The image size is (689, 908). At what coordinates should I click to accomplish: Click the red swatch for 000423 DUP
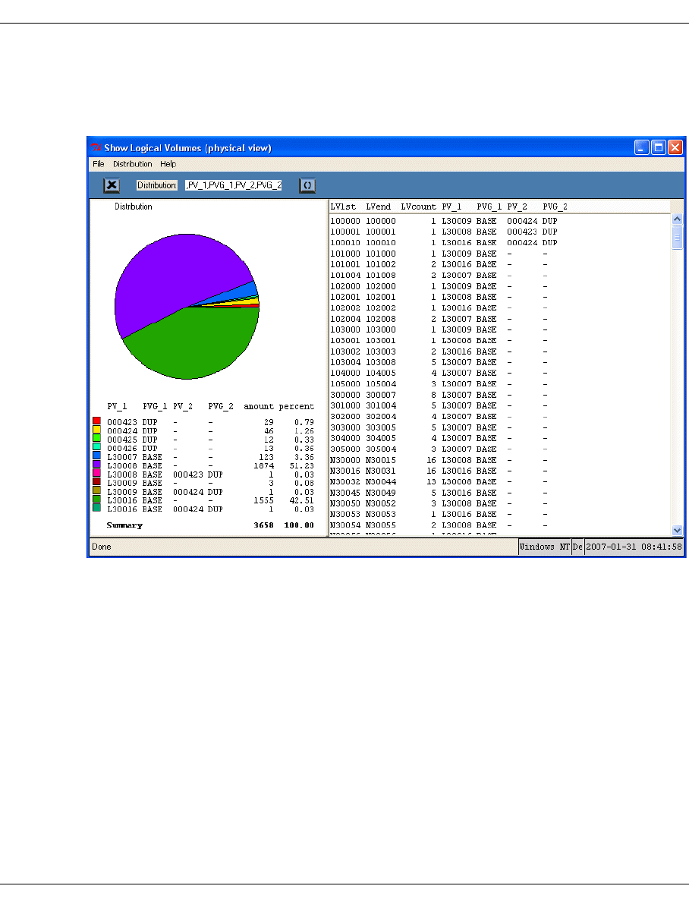(x=96, y=421)
